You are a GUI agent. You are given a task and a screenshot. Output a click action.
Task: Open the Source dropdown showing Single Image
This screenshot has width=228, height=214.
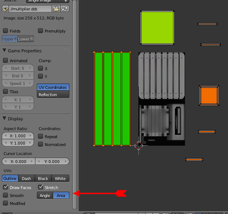47,1
